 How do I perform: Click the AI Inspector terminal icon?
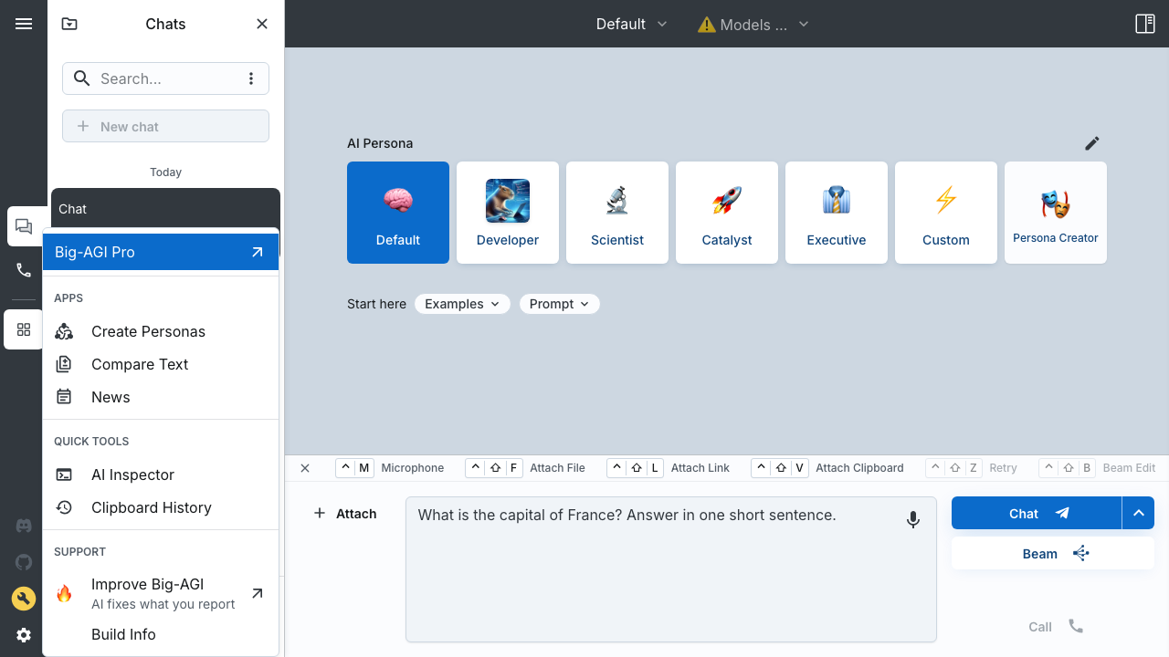[x=64, y=474]
